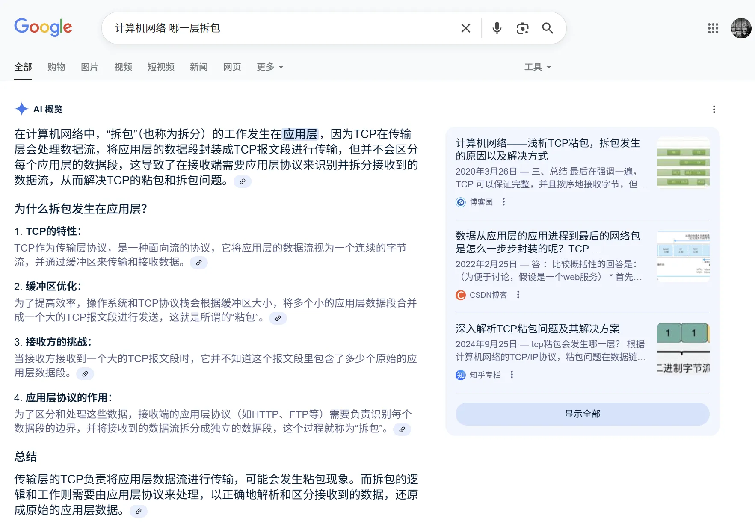Click thumbnail of 浅析TCP粘包 article
Viewport: 755px width, 524px height.
click(683, 163)
